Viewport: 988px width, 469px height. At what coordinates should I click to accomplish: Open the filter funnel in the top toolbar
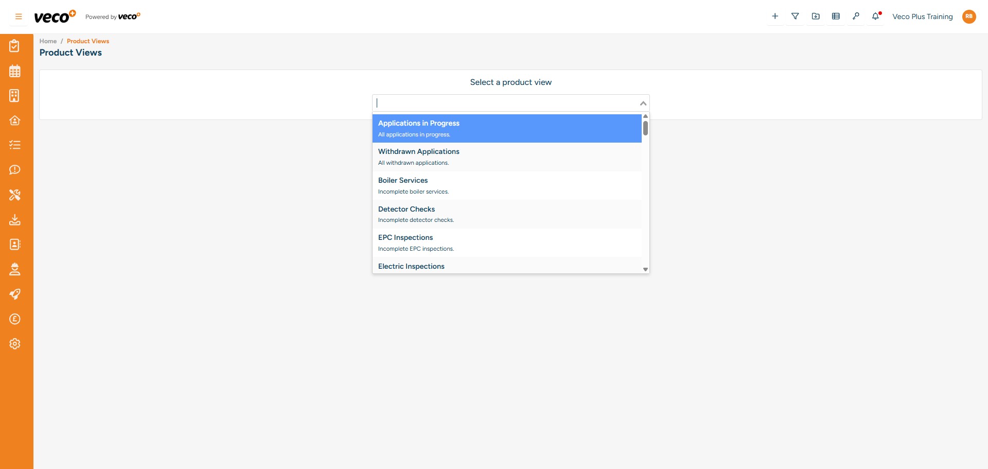point(795,16)
